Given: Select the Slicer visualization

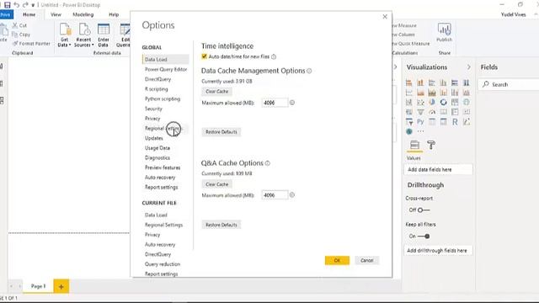Looking at the screenshot, I should click(408, 122).
